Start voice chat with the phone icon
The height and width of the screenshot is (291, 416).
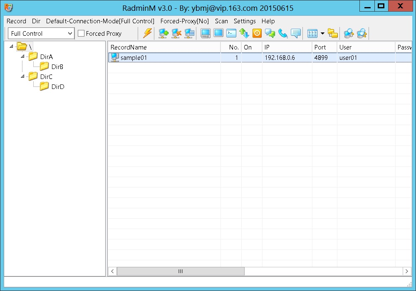283,33
